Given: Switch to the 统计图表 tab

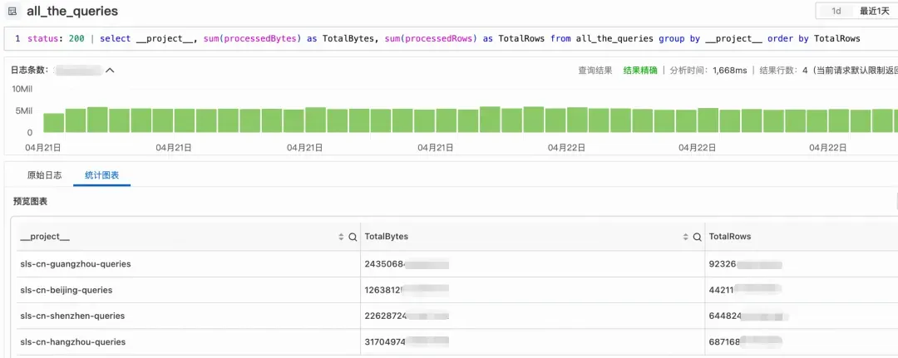Looking at the screenshot, I should (102, 175).
